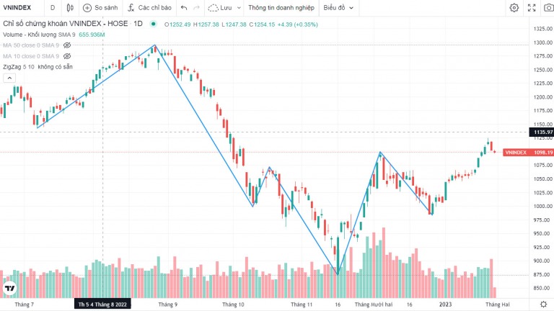Click the TradingView logo
Viewport: 554px width, 311px height.
click(x=9, y=289)
